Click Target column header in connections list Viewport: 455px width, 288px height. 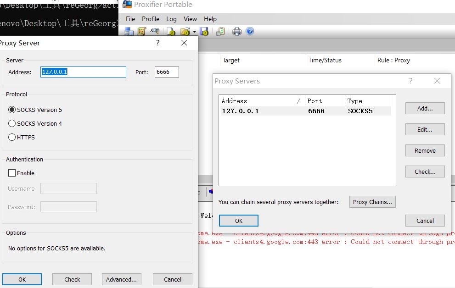coord(263,60)
